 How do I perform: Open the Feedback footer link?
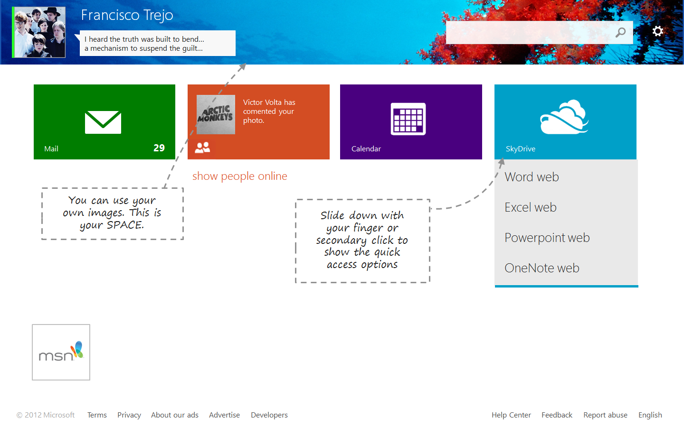[x=557, y=415]
